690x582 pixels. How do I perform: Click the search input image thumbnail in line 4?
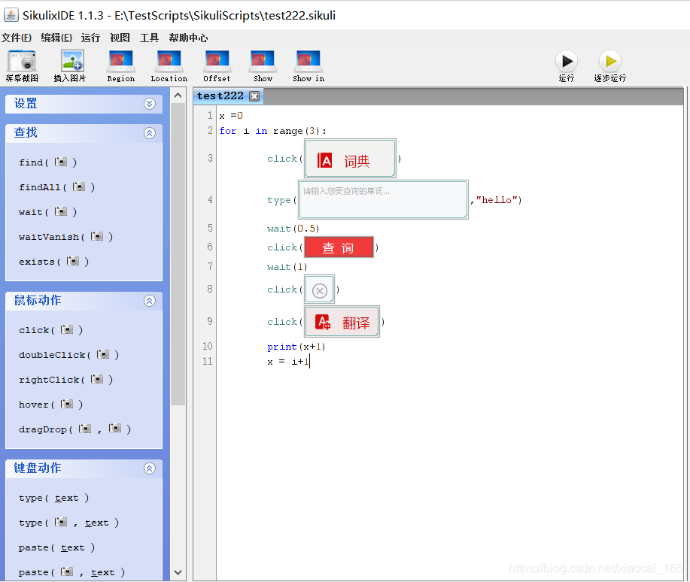(383, 200)
